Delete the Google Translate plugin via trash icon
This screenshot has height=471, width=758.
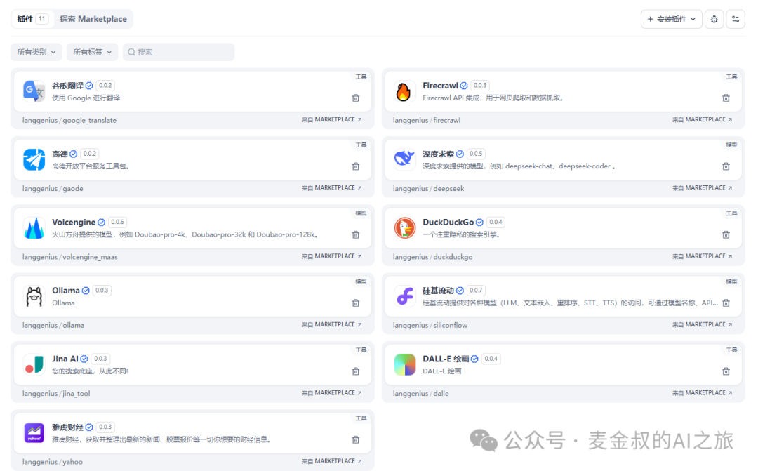(x=356, y=98)
